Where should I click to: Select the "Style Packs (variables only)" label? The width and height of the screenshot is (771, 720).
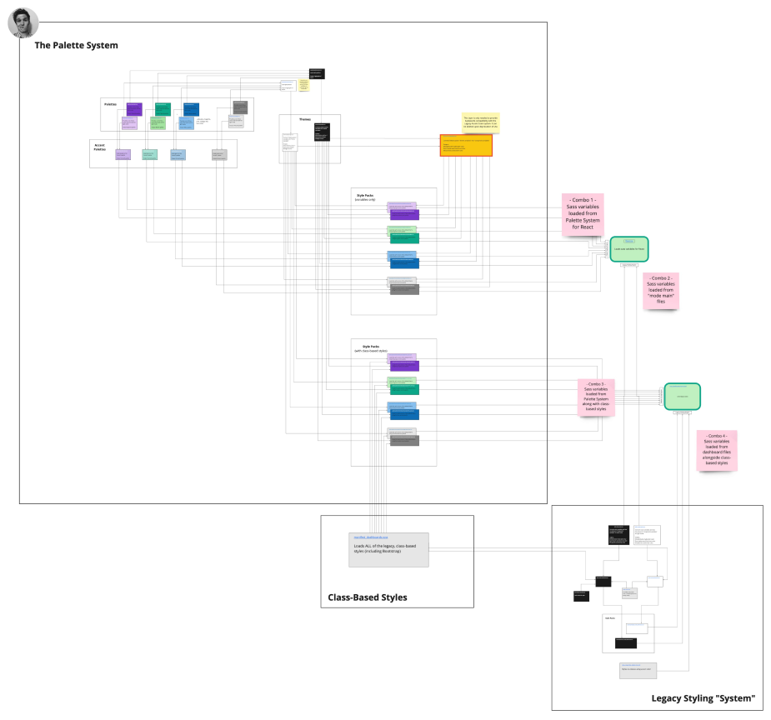pyautogui.click(x=365, y=197)
